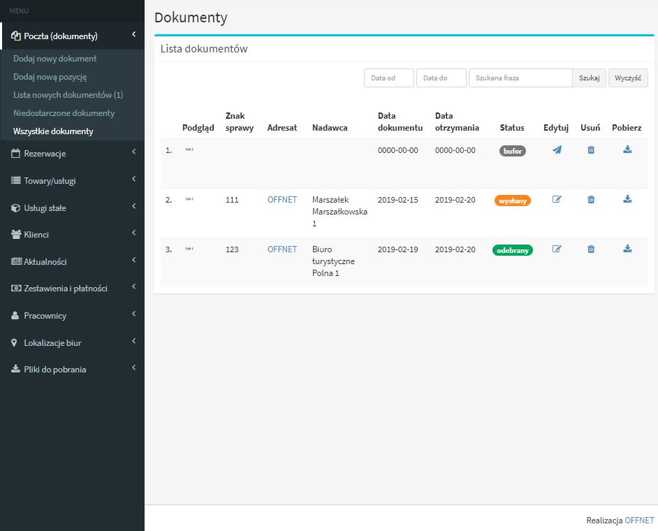Click the Szukaj search button

coord(589,78)
